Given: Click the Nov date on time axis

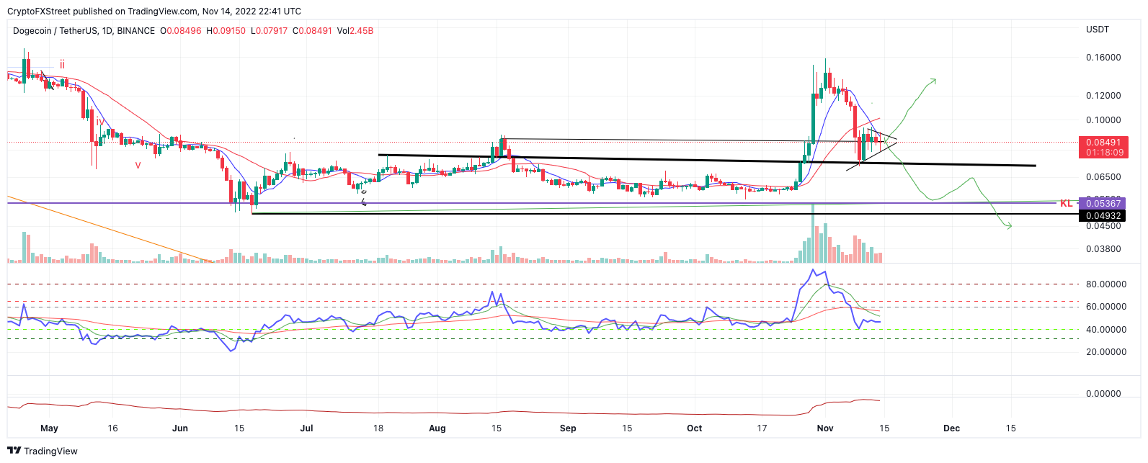Looking at the screenshot, I should pos(825,428).
